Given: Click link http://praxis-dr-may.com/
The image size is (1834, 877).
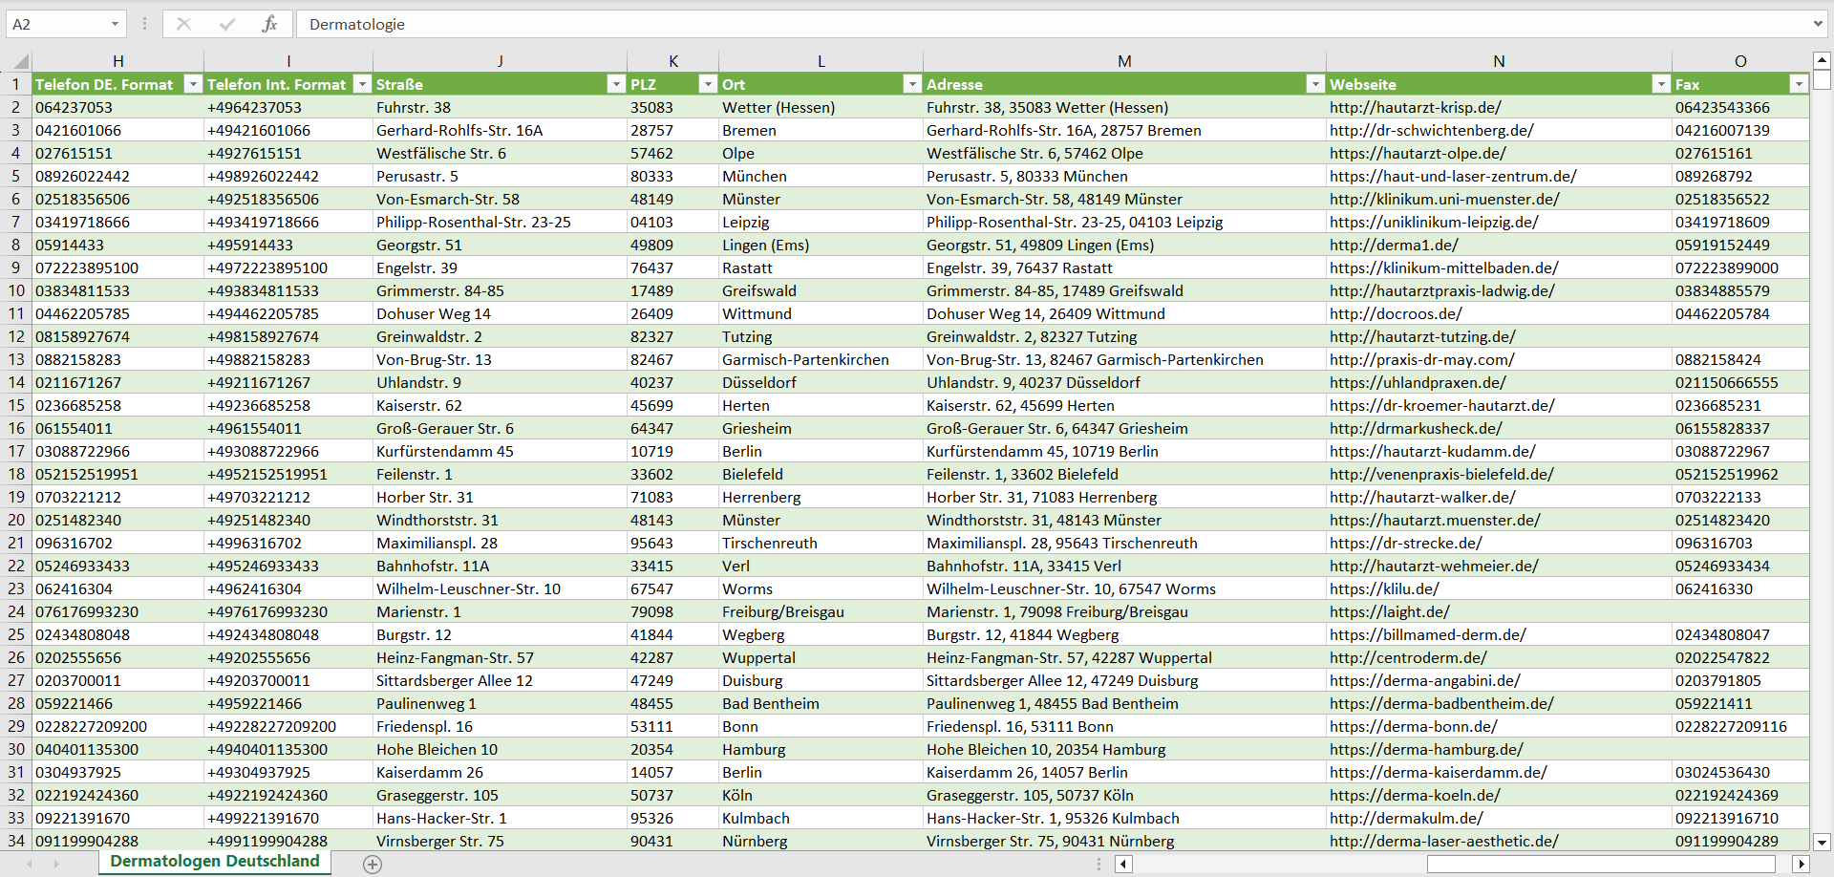Looking at the screenshot, I should pyautogui.click(x=1422, y=359).
